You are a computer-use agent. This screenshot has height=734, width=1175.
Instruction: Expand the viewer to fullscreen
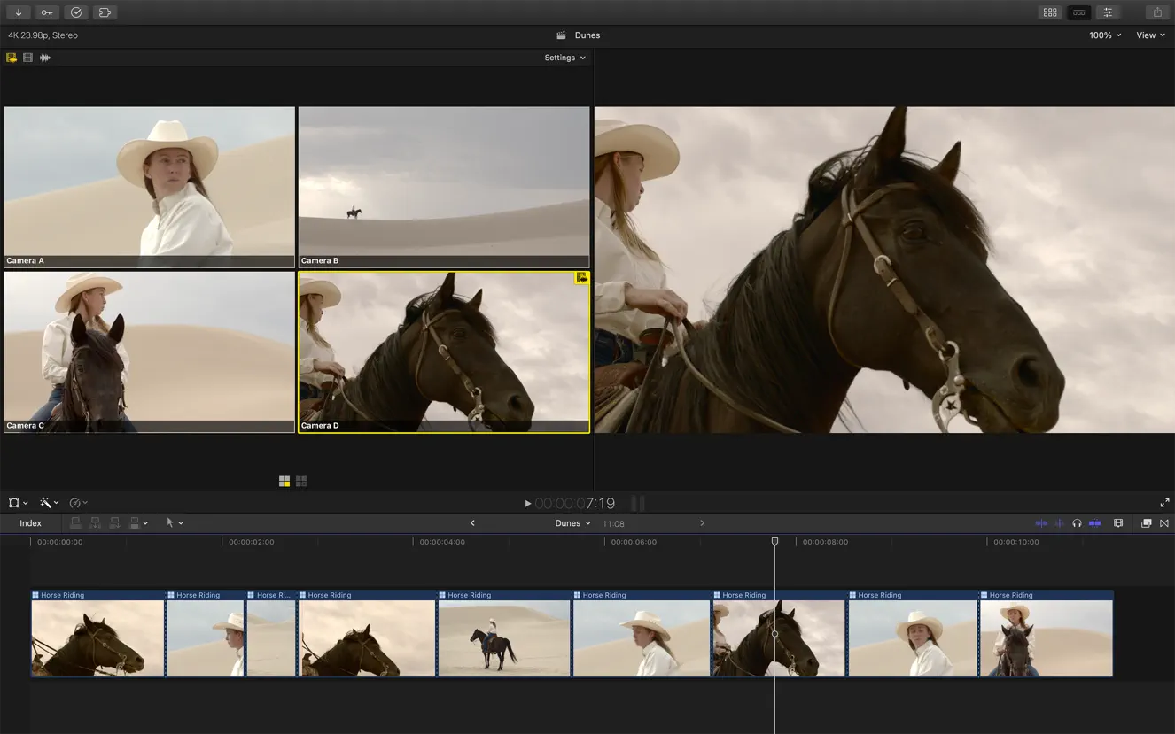1165,502
